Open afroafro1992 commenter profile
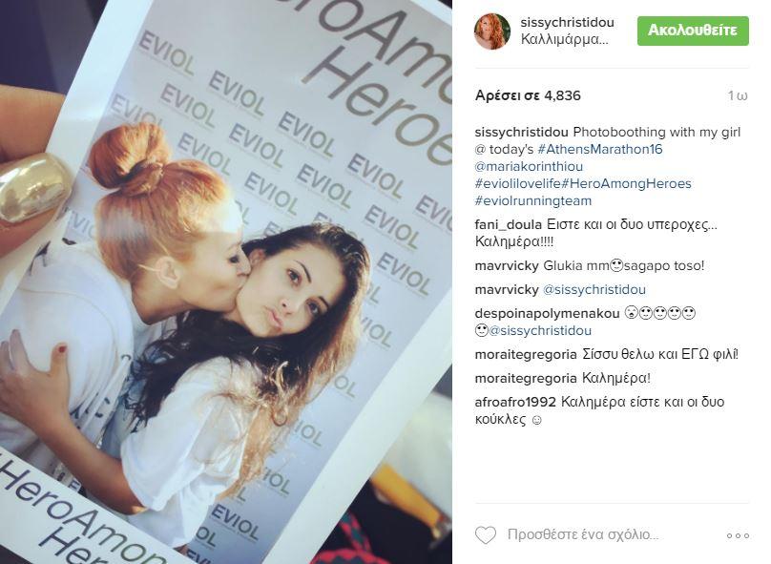 coord(515,402)
